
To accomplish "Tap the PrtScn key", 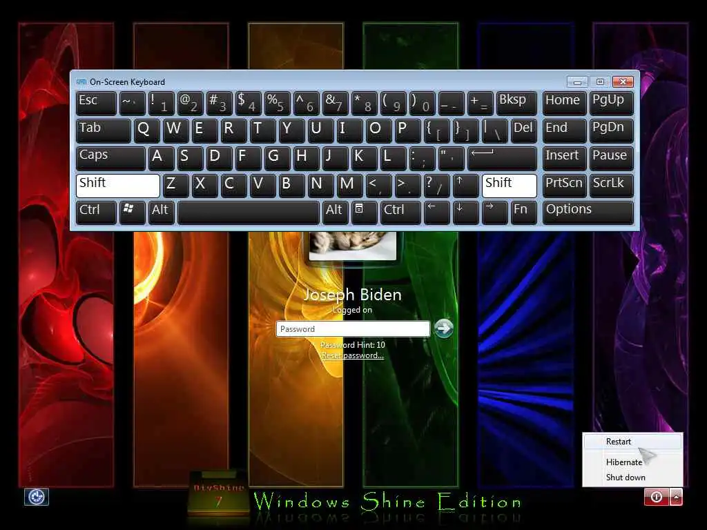I will click(565, 185).
